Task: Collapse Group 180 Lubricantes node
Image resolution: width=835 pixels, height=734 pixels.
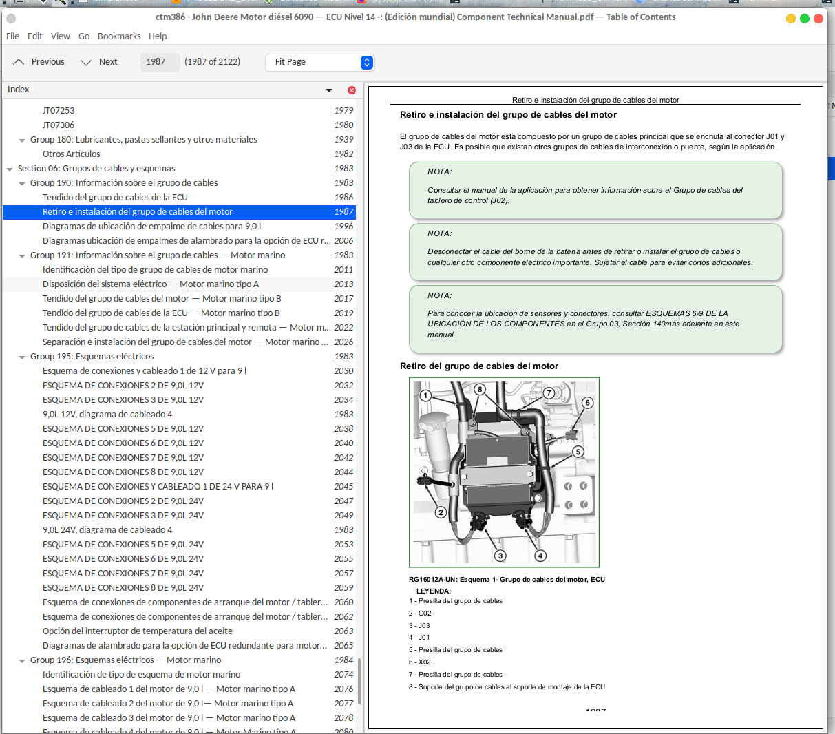Action: point(22,140)
